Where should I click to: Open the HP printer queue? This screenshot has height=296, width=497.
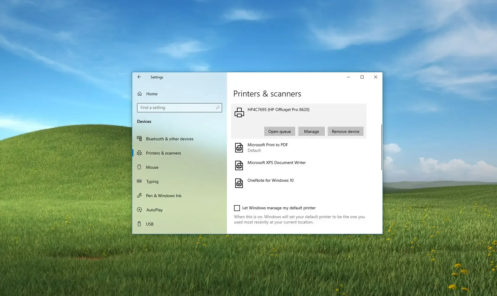click(279, 131)
